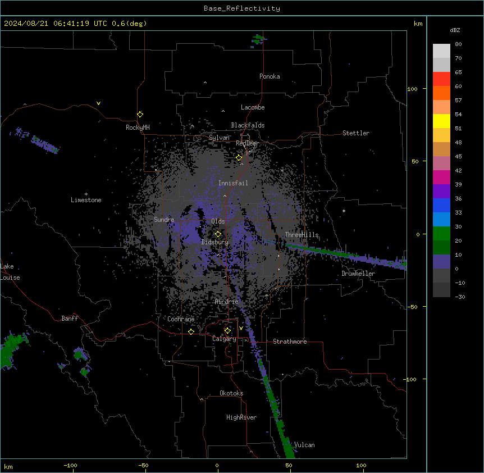
Task: Click the Cochrane map label
Action: (x=181, y=319)
